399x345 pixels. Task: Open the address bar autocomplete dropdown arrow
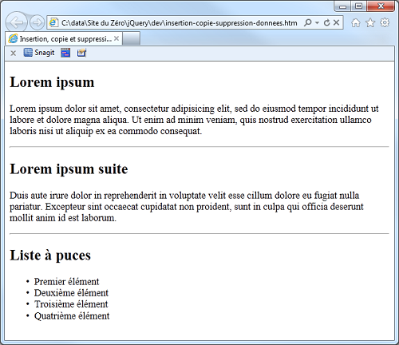click(x=317, y=23)
